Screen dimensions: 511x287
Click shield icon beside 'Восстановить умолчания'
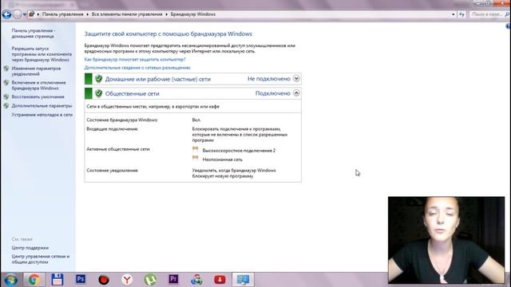tap(6, 96)
